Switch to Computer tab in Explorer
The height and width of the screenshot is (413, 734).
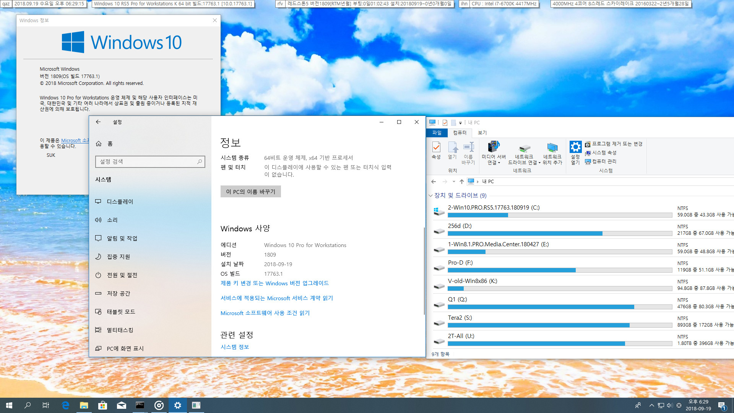click(460, 133)
